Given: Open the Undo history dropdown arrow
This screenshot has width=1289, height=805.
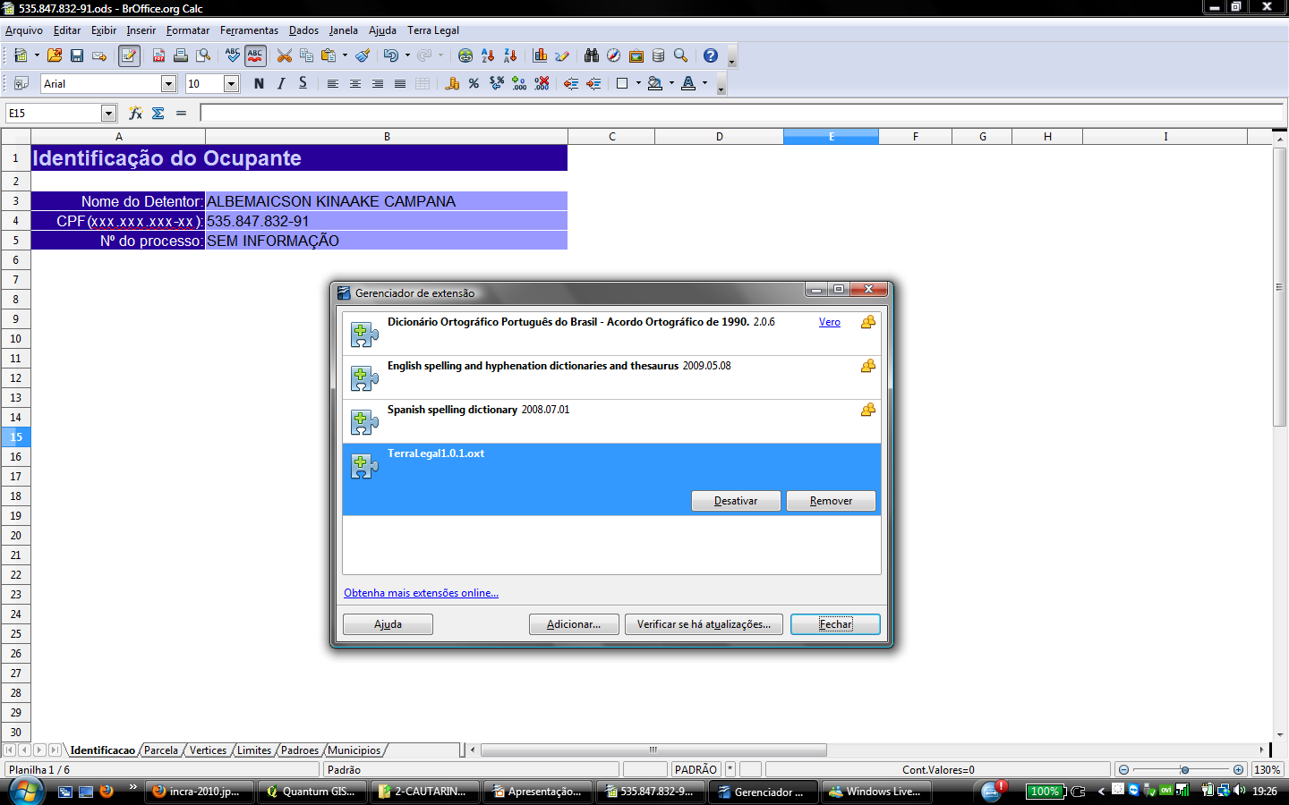Looking at the screenshot, I should point(407,55).
